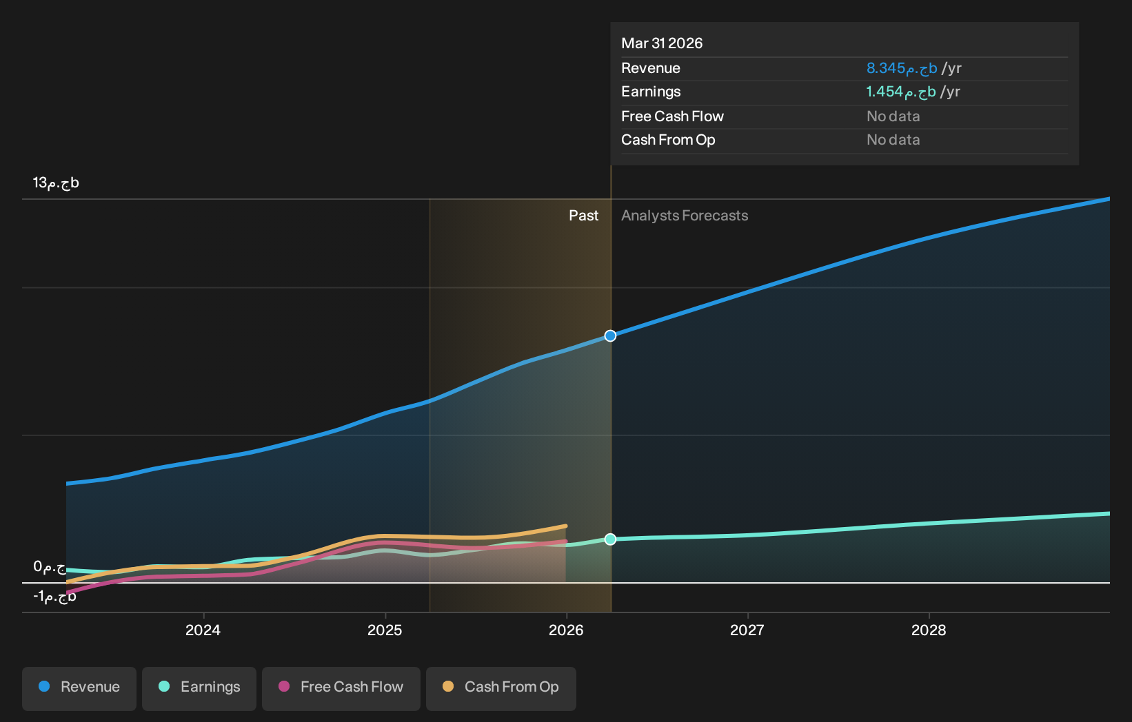Click the 2028 x-axis label

pos(929,630)
